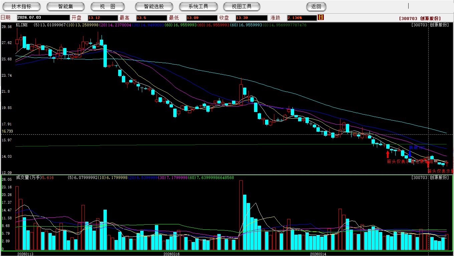The width and height of the screenshot is (454, 256).
Task: Open the 视图工具 button
Action: click(x=242, y=6)
